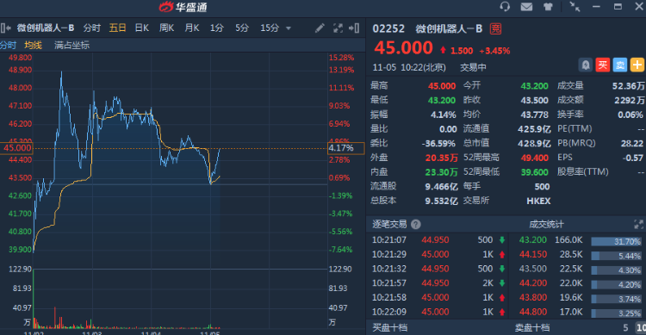Switch to the 周K chart tab
Screen dimensions: 646x335
166,28
